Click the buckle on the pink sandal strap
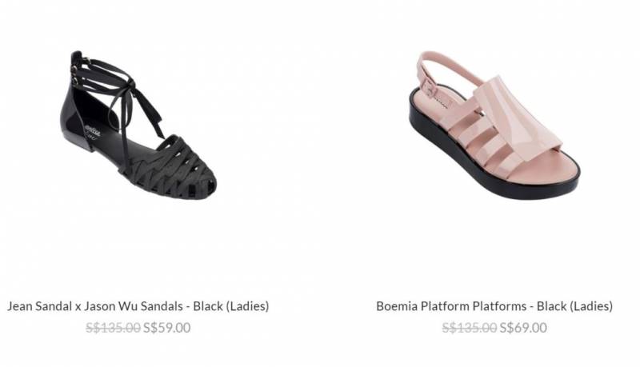 pyautogui.click(x=430, y=88)
